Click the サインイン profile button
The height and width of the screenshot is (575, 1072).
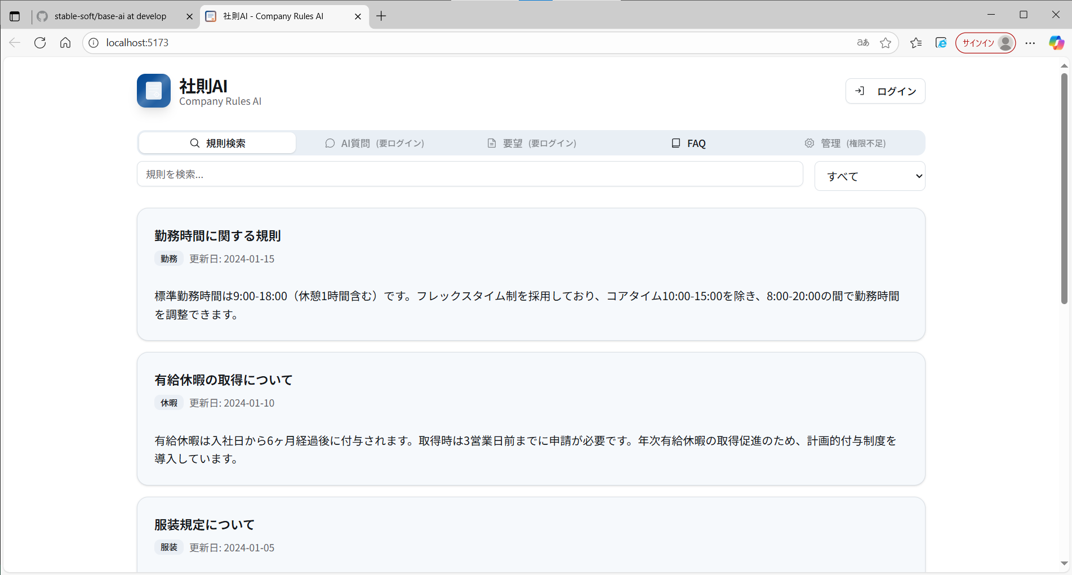click(x=985, y=43)
